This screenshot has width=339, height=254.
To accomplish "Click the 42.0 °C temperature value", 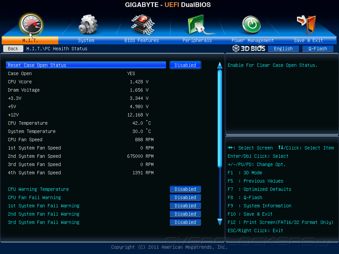I will pos(142,123).
